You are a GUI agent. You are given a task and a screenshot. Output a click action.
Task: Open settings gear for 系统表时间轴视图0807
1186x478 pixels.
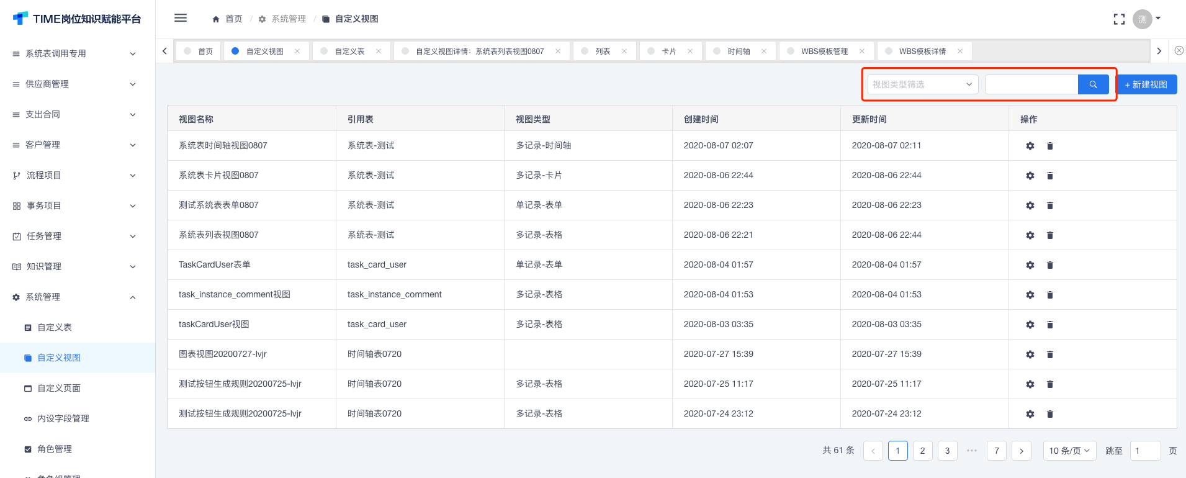coord(1030,146)
